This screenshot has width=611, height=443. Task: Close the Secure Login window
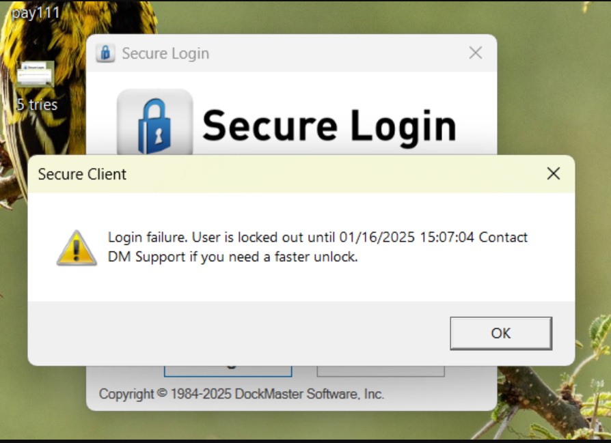(x=476, y=53)
